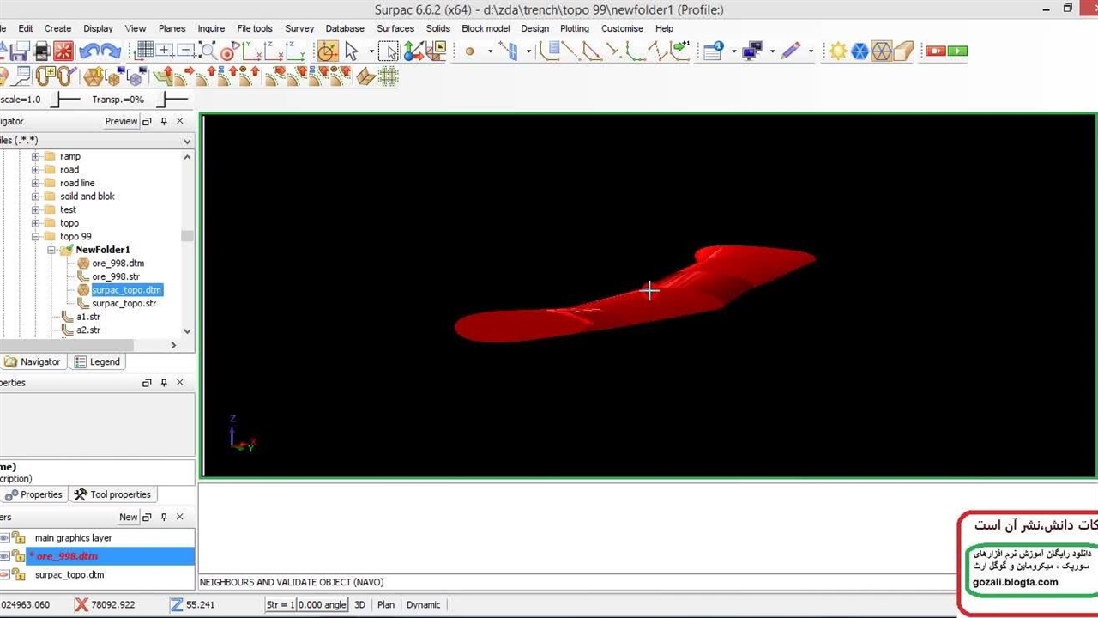Click the blue Undo arrow icon

coord(89,51)
